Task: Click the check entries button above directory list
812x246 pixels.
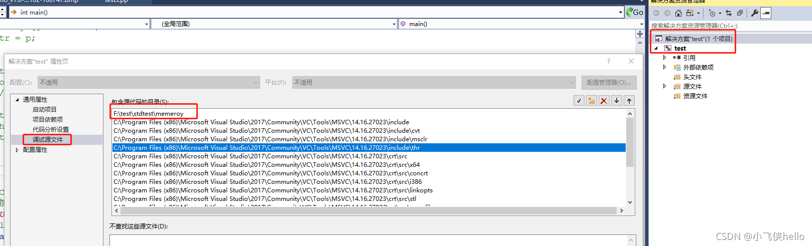Action: 579,101
